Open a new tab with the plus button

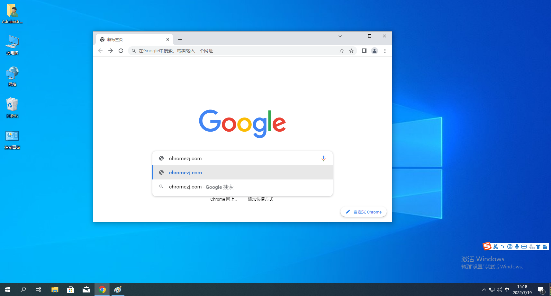pyautogui.click(x=180, y=39)
